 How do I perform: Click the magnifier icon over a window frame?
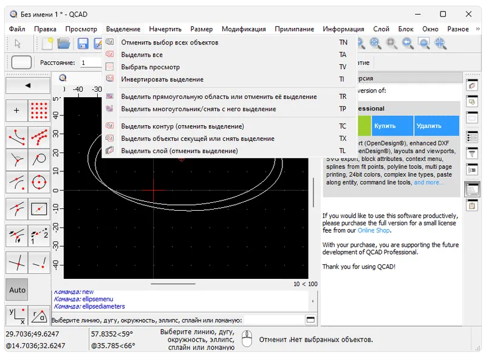[423, 43]
